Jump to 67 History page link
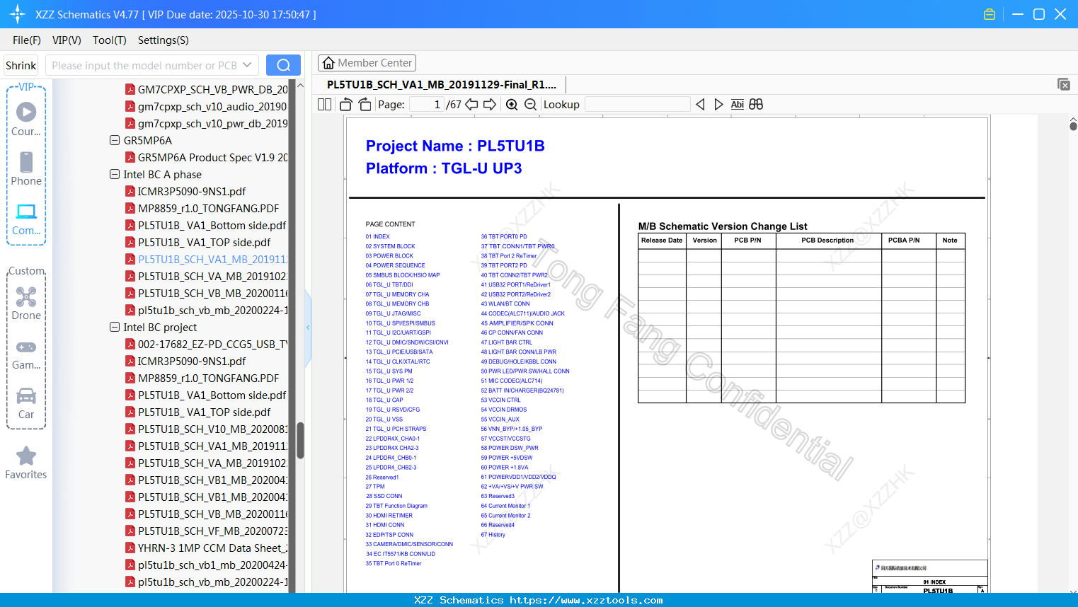Screen dimensions: 1078x607 click(x=493, y=535)
